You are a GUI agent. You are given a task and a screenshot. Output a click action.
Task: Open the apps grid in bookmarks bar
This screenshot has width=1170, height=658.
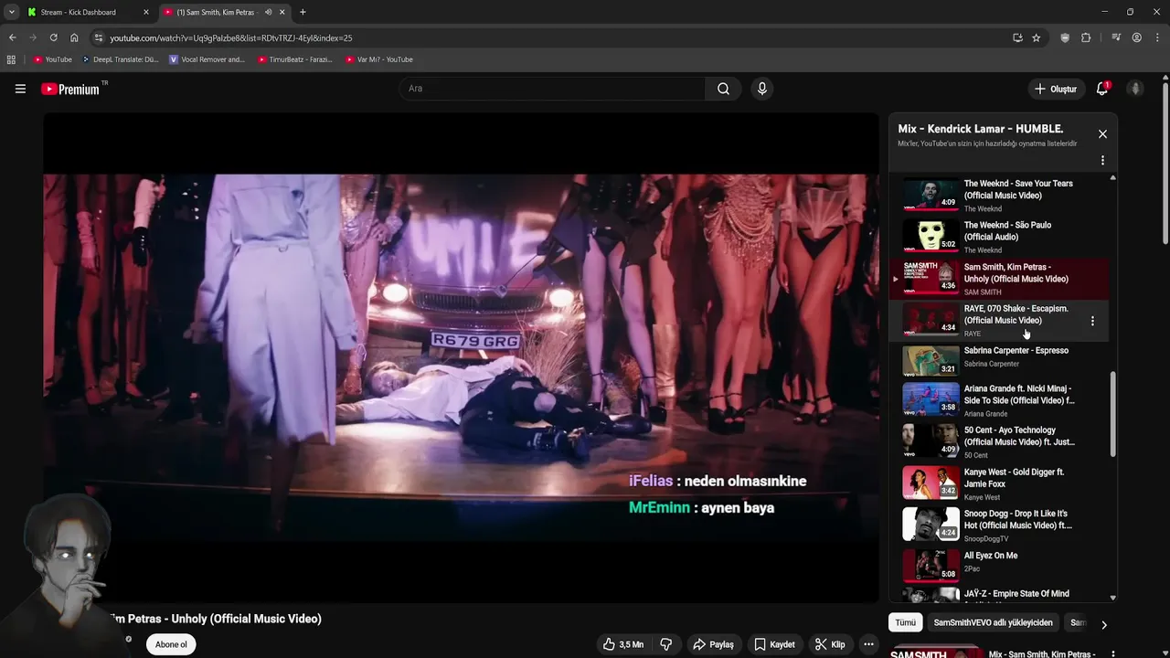pyautogui.click(x=11, y=59)
